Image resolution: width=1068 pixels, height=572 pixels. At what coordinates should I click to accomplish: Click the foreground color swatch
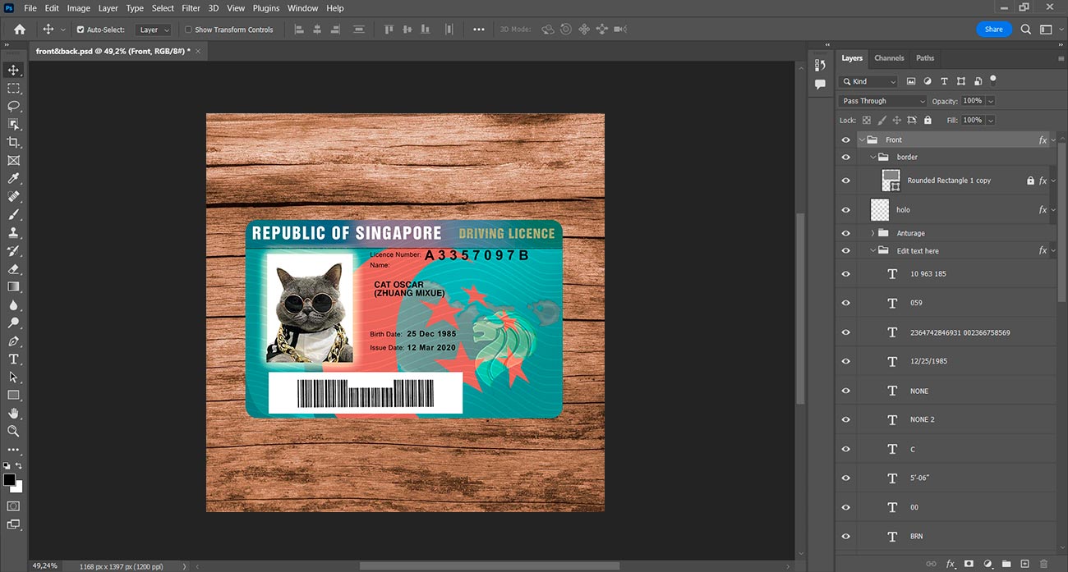tap(9, 479)
